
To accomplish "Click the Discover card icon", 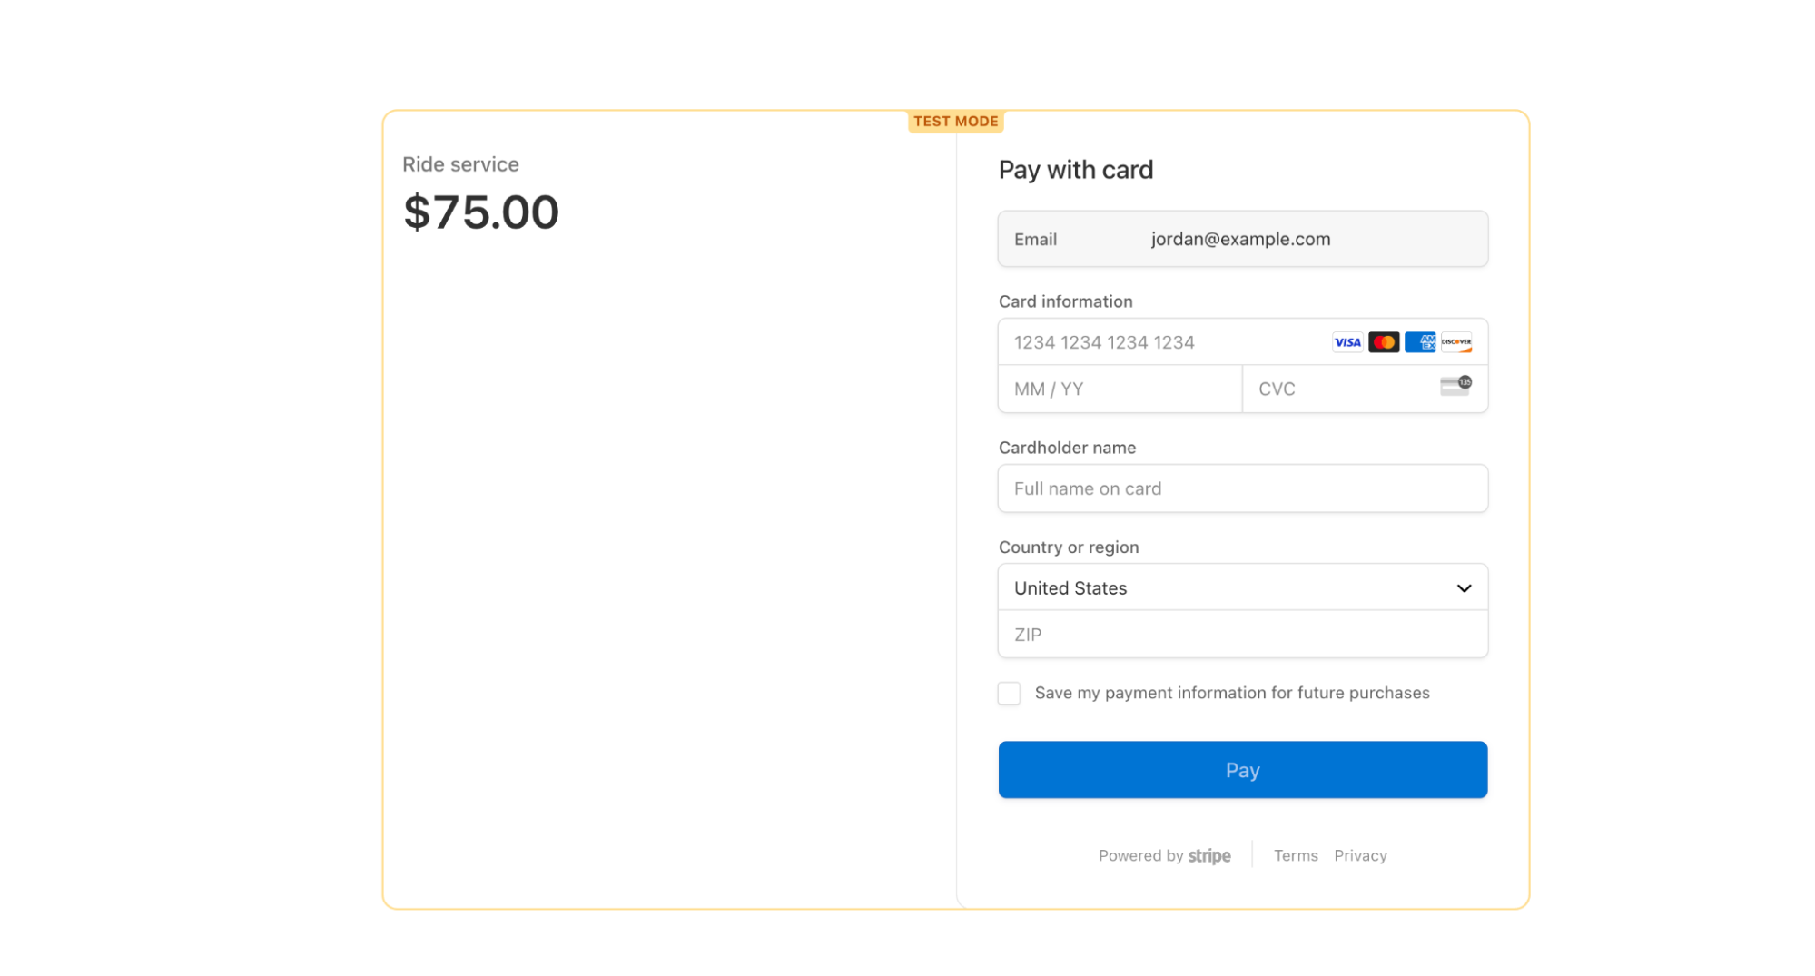I will coord(1456,342).
